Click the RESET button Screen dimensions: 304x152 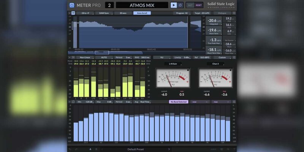click(199, 5)
